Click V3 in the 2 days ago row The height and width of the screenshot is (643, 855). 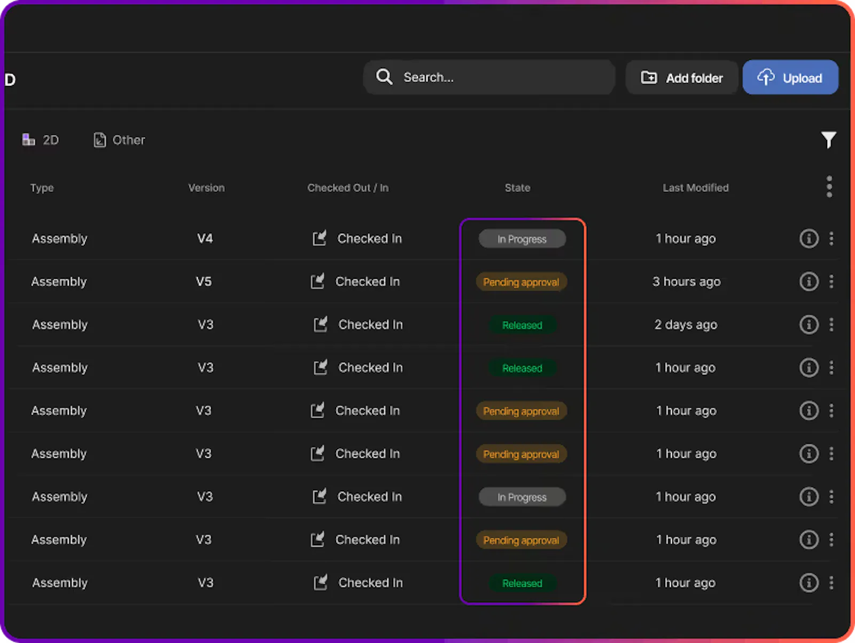(206, 325)
